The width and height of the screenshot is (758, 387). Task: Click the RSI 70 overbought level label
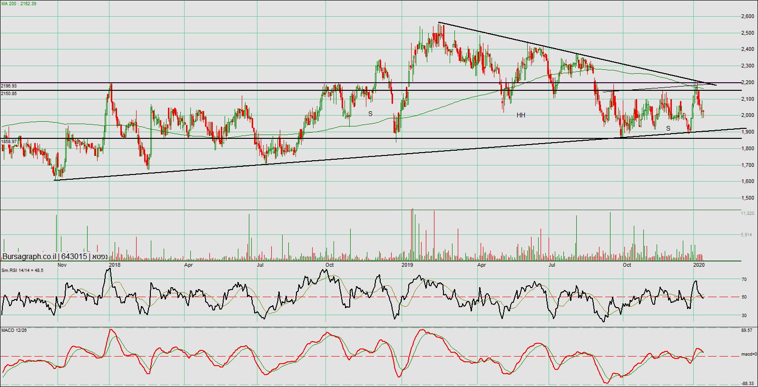(744, 280)
